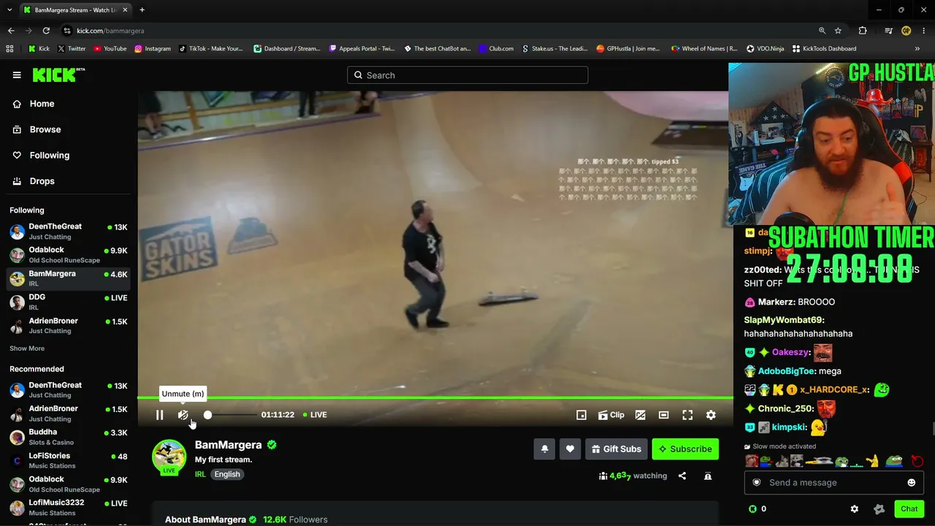This screenshot has width=935, height=526.
Task: Open LofiMusic3232 recommended channel
Action: pos(69,507)
